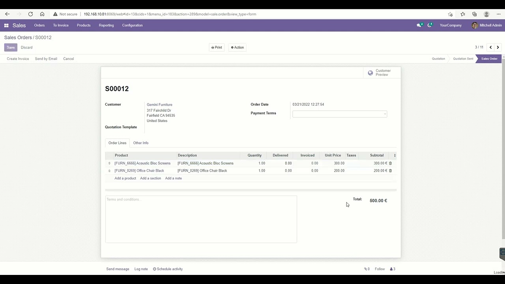Click Send by Email button

pos(46,59)
